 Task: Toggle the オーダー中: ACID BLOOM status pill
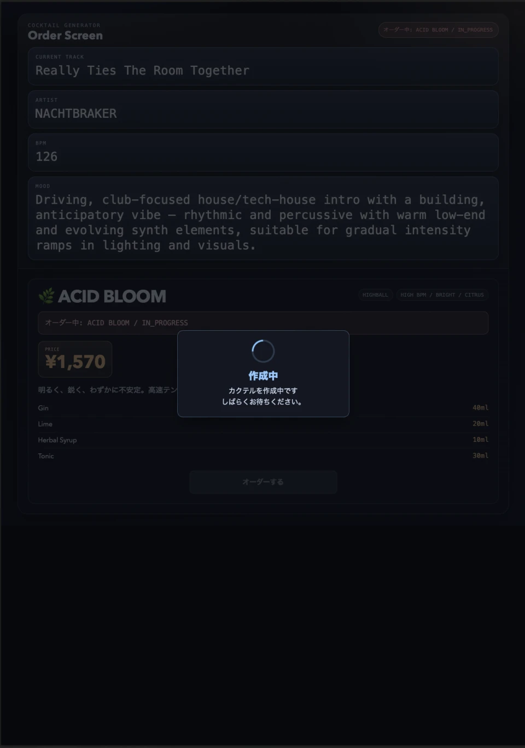(438, 30)
